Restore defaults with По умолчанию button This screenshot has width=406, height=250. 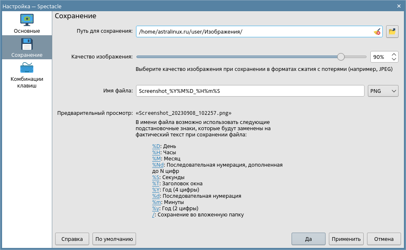[x=114, y=239]
